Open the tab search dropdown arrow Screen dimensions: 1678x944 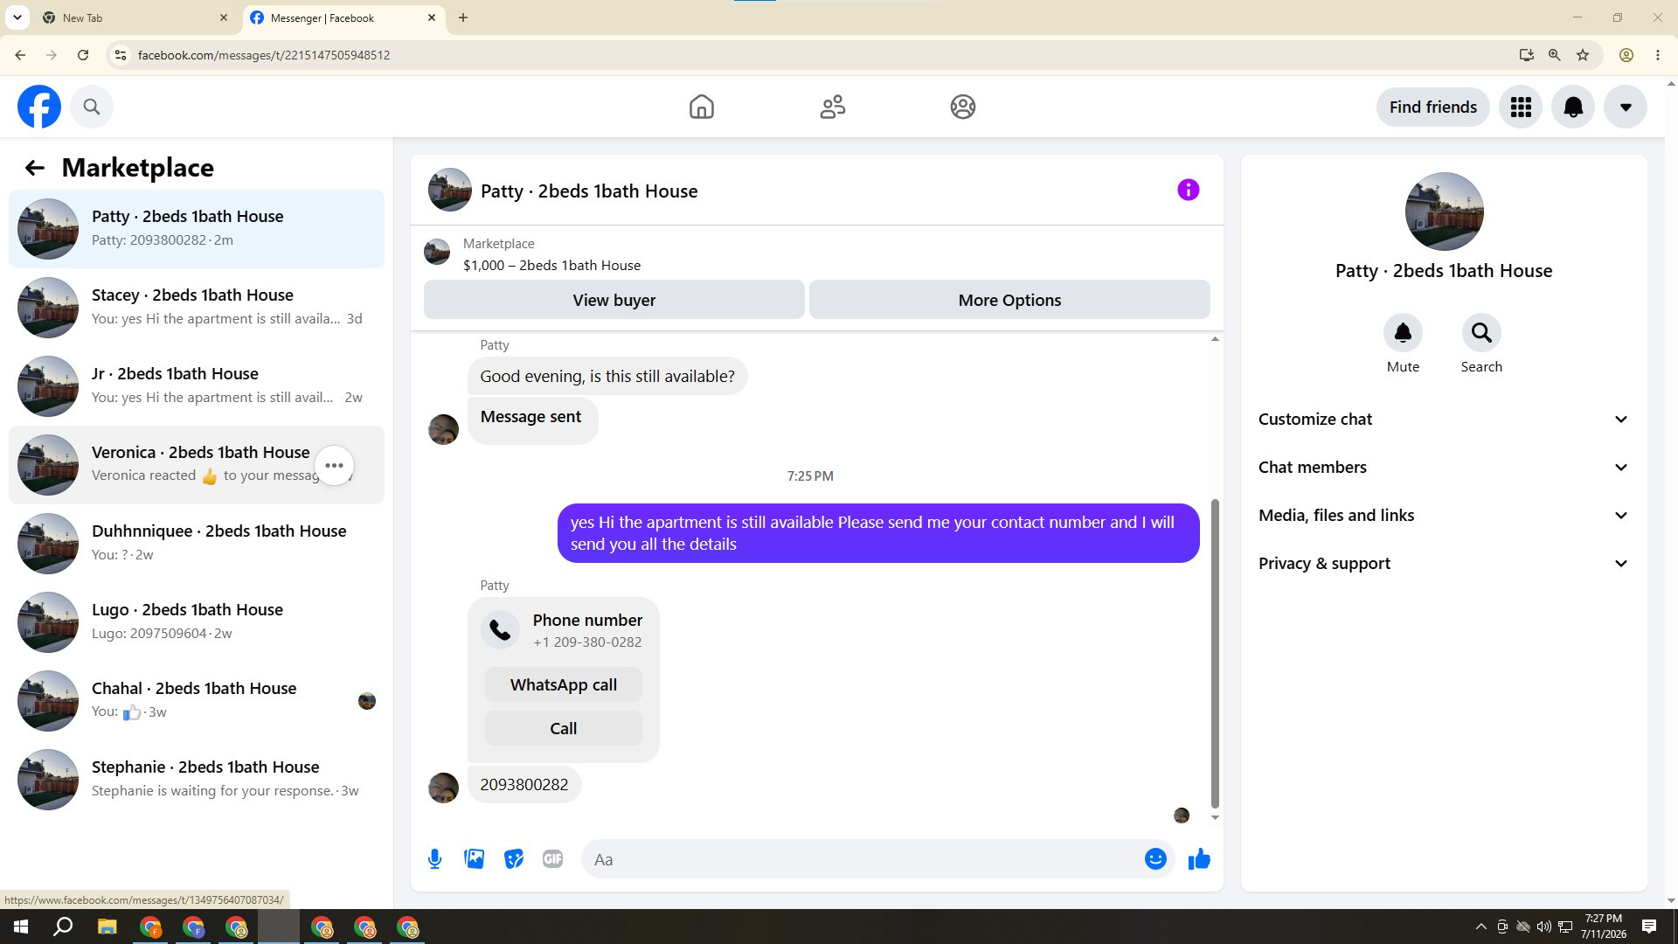[x=17, y=17]
